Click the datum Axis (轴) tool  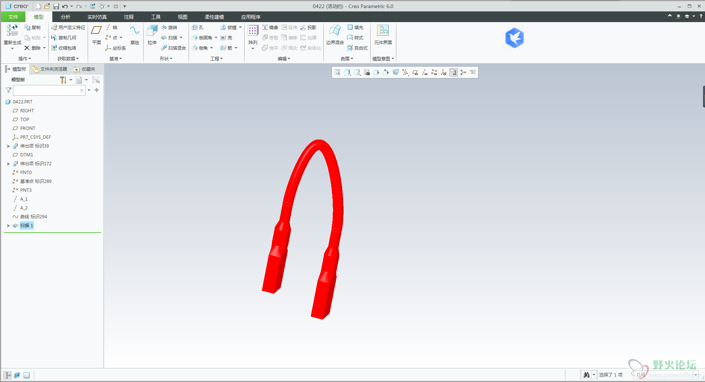(x=111, y=28)
